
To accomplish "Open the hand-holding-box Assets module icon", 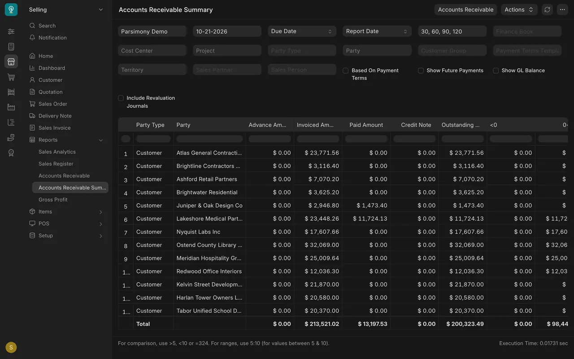I will (x=11, y=138).
